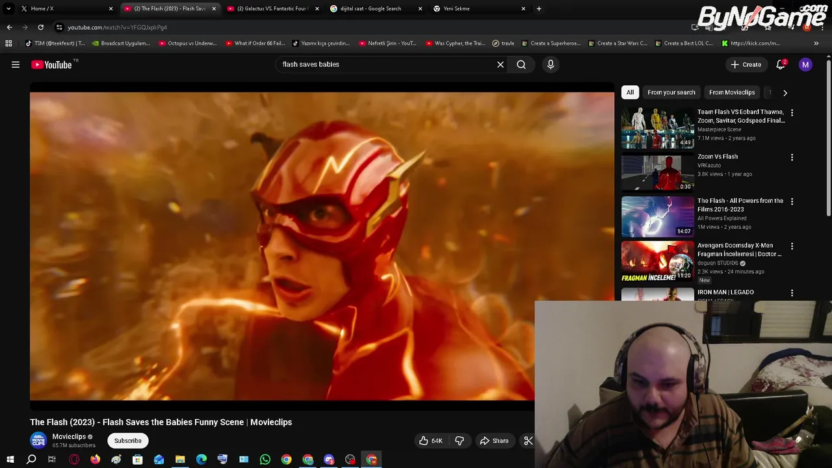Run search with the magnifier button
This screenshot has width=832, height=468.
tap(521, 64)
